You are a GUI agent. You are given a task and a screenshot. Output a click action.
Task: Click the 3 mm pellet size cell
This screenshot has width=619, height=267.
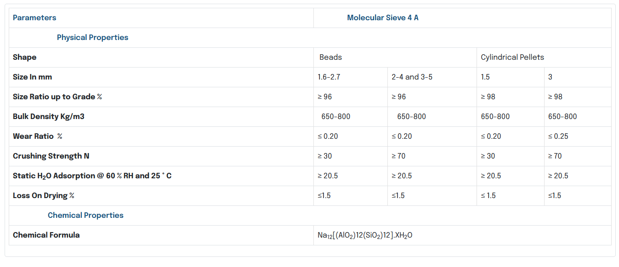(x=550, y=77)
